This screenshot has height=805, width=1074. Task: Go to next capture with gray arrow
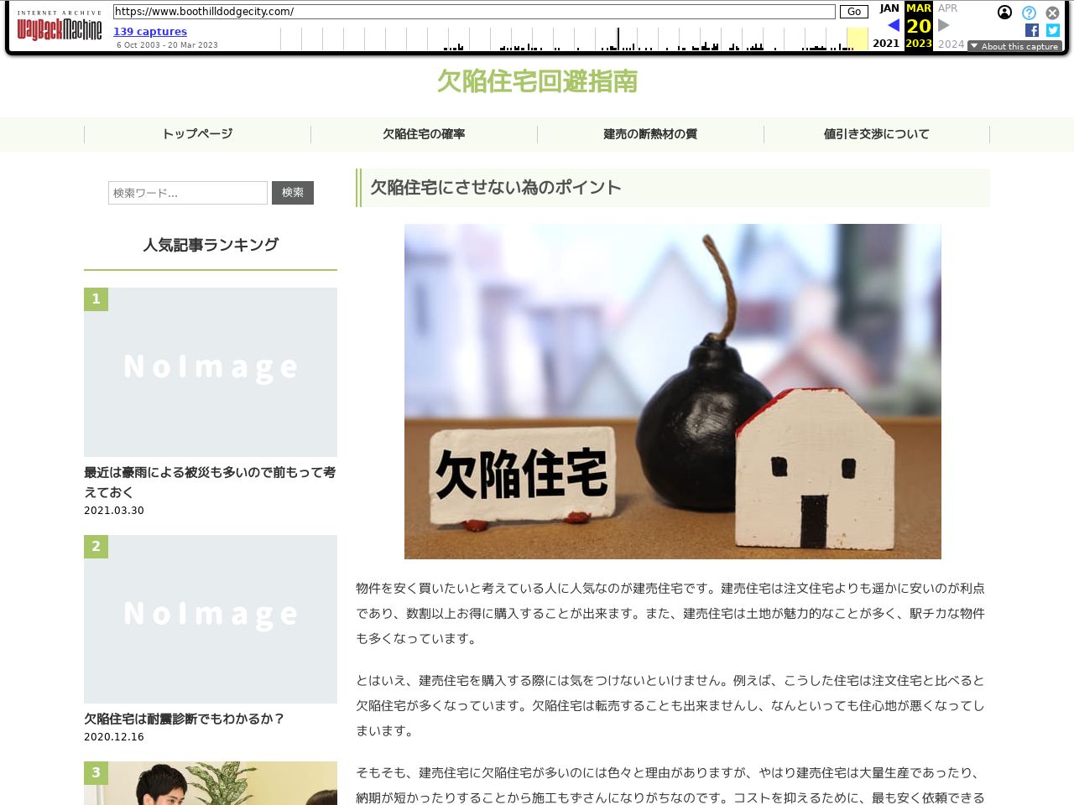pos(944,25)
